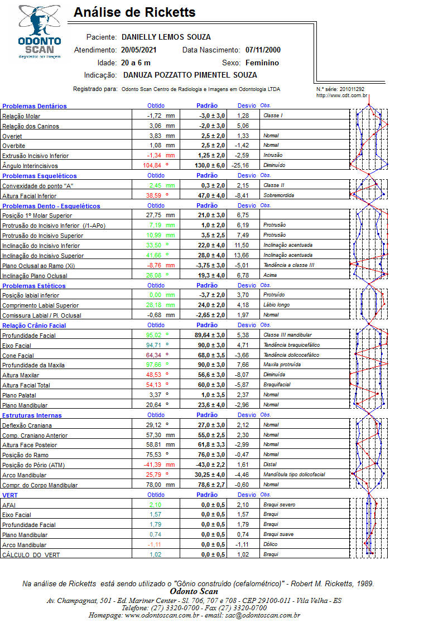This screenshot has width=443, height=627.
Task: Click the Tendência a classe III observation
Action: (x=289, y=265)
